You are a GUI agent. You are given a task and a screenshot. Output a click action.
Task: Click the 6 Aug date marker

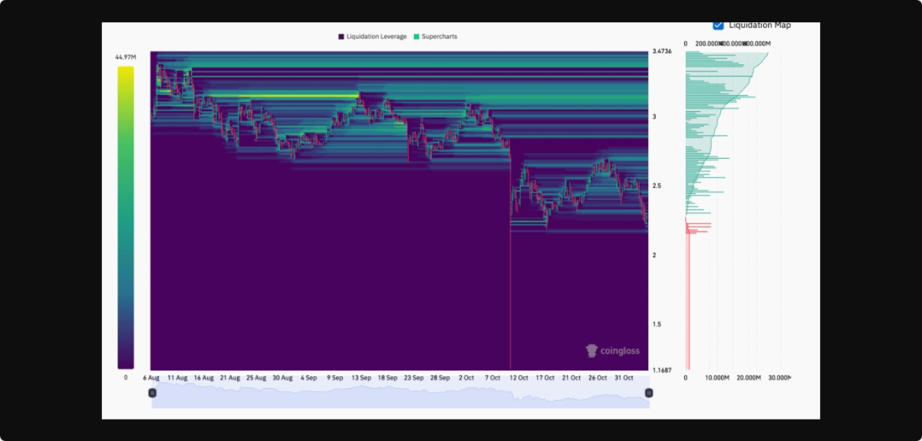pos(151,378)
